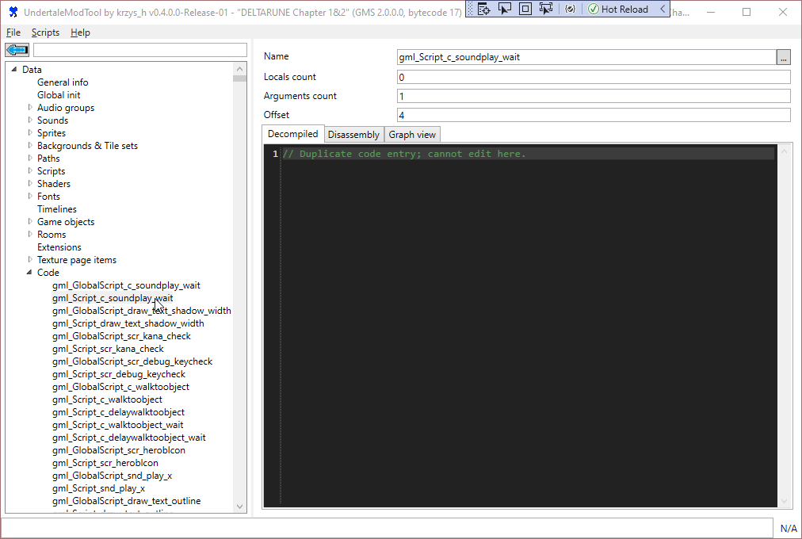
Task: Switch to the Disassembly tab
Action: click(x=353, y=134)
